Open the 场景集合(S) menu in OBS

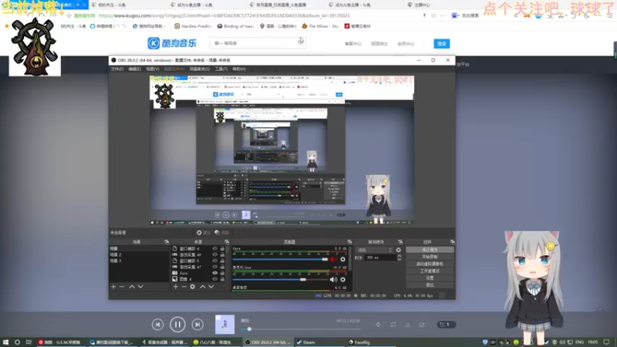pyautogui.click(x=200, y=69)
